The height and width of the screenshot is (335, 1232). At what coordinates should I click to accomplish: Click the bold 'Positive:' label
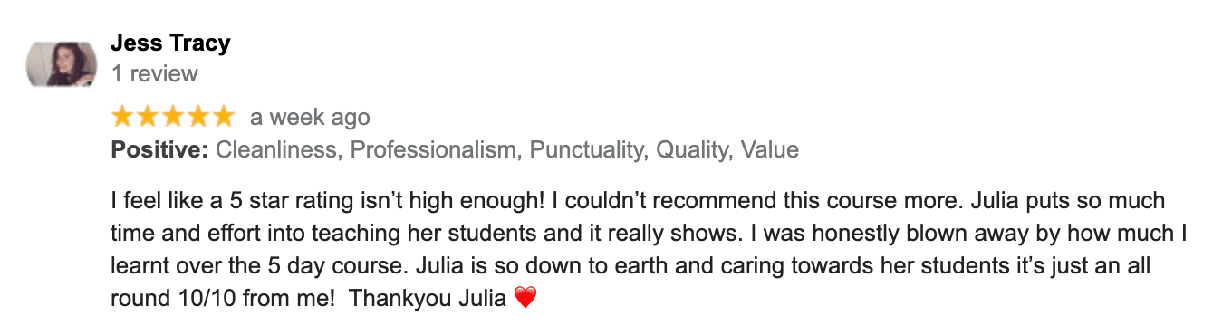point(159,150)
